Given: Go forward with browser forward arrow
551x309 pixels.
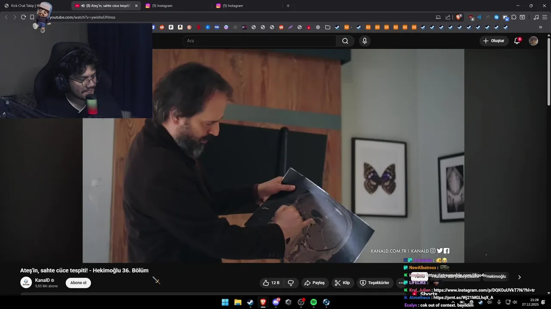Looking at the screenshot, I should coord(14,17).
